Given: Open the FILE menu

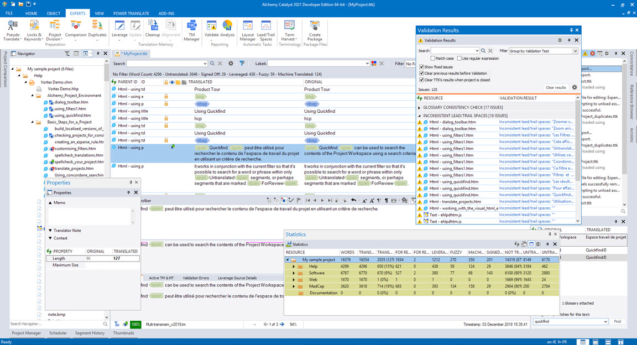Looking at the screenshot, I should tap(9, 13).
